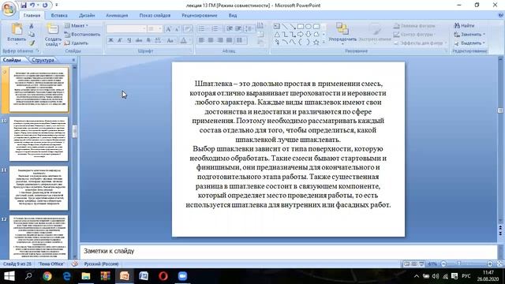Toggle text shadow formatting

click(148, 40)
